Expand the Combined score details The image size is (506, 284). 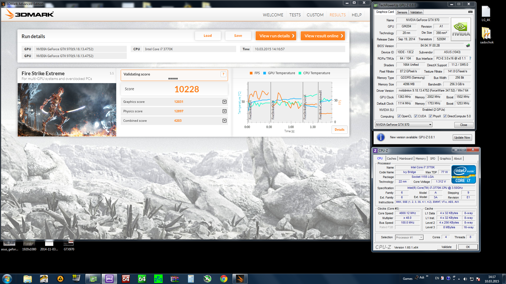click(x=225, y=121)
